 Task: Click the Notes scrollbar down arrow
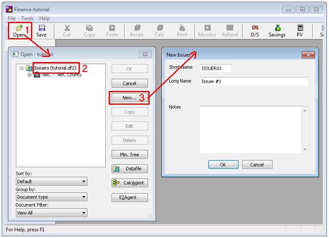pyautogui.click(x=305, y=149)
